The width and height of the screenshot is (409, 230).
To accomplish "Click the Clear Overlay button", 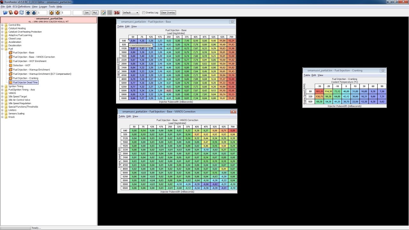I will (168, 12).
